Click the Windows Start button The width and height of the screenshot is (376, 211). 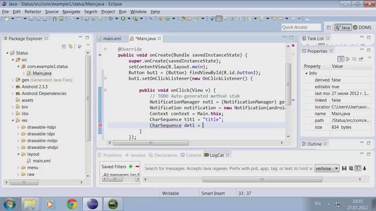pyautogui.click(x=10, y=204)
